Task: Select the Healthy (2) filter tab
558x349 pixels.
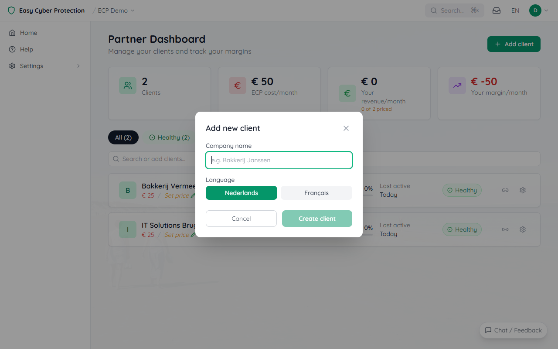Action: point(170,137)
